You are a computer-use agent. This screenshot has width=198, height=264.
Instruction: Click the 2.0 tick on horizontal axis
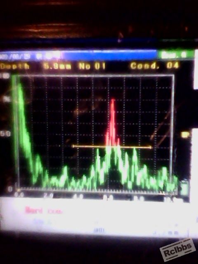coord(49,196)
